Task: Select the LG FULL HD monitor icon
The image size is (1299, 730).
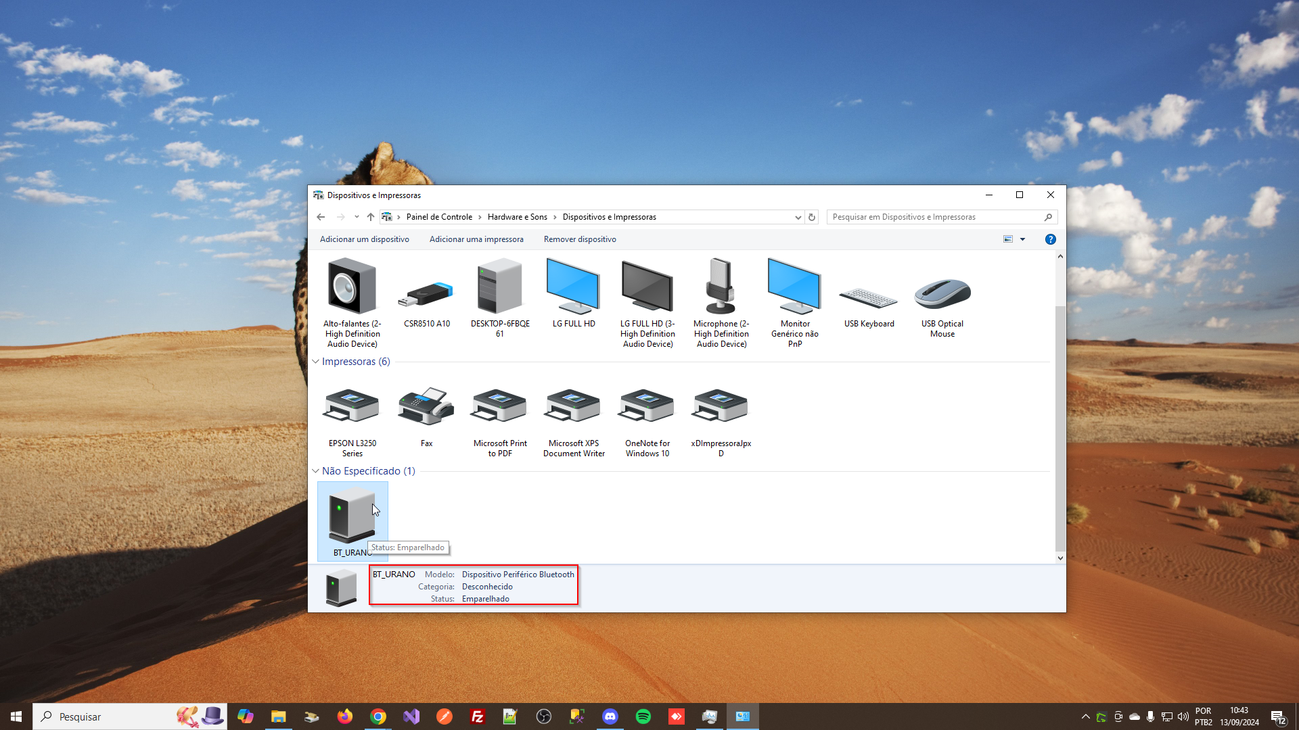Action: (573, 287)
